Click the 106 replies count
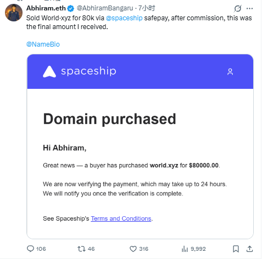Viewport: 262px width, 259px height. coord(41,249)
